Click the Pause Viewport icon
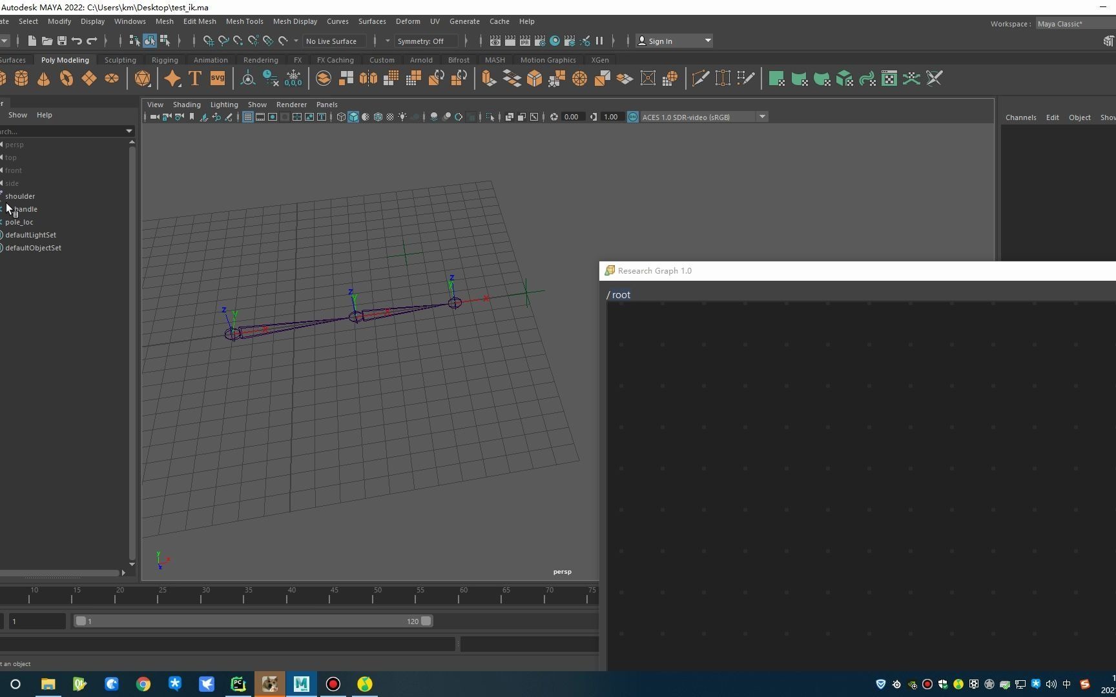The height and width of the screenshot is (697, 1116). [599, 41]
